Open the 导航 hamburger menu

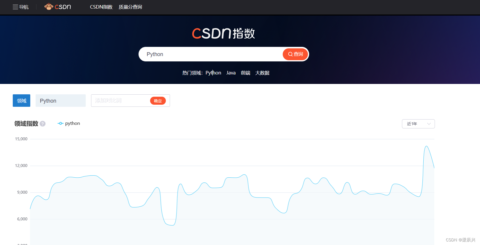coord(20,7)
